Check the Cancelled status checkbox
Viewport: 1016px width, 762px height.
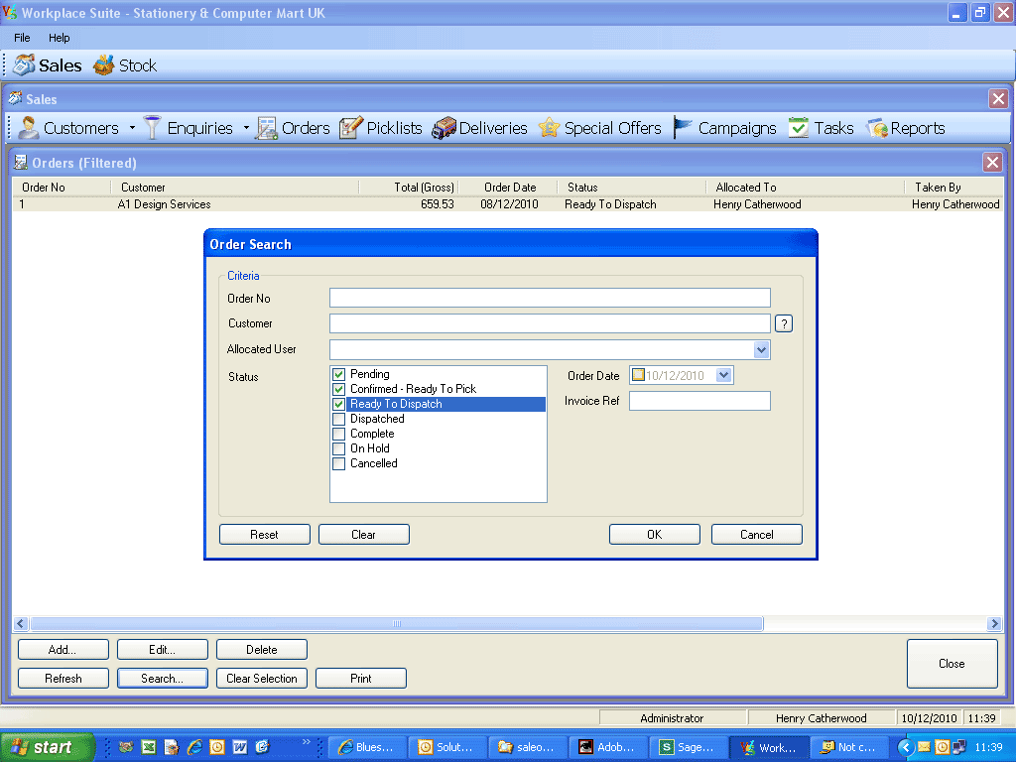pos(339,464)
